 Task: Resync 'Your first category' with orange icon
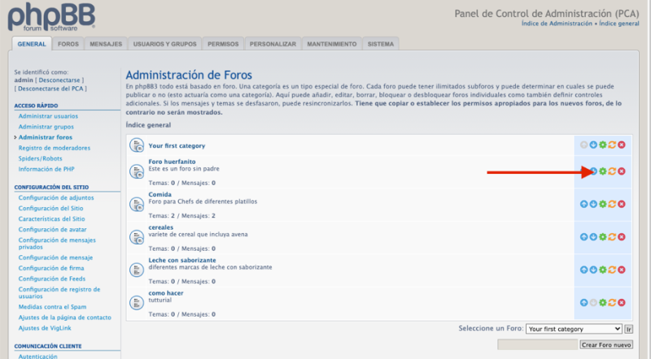pos(612,145)
